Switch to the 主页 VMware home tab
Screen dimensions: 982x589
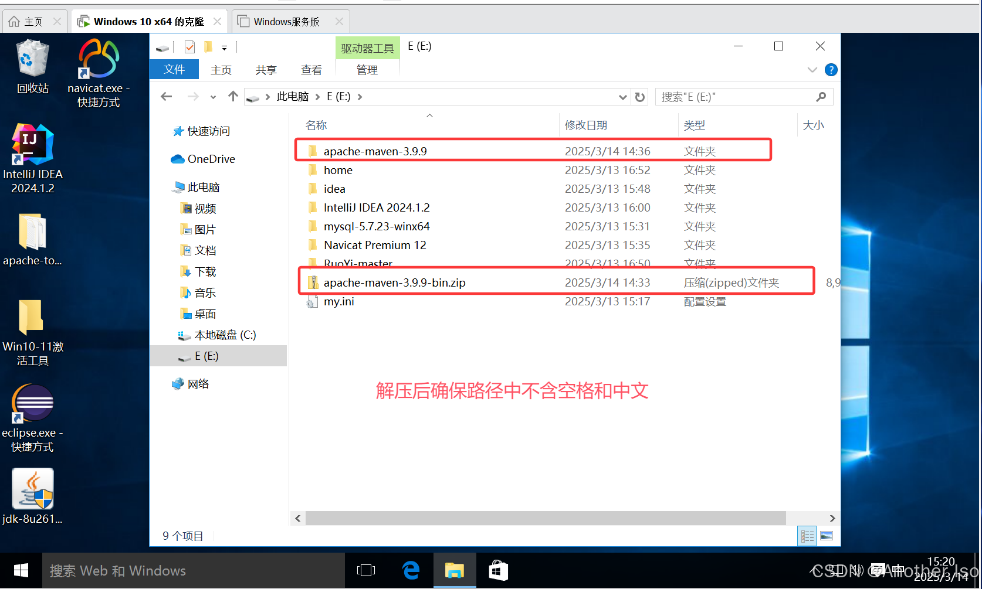tap(33, 22)
